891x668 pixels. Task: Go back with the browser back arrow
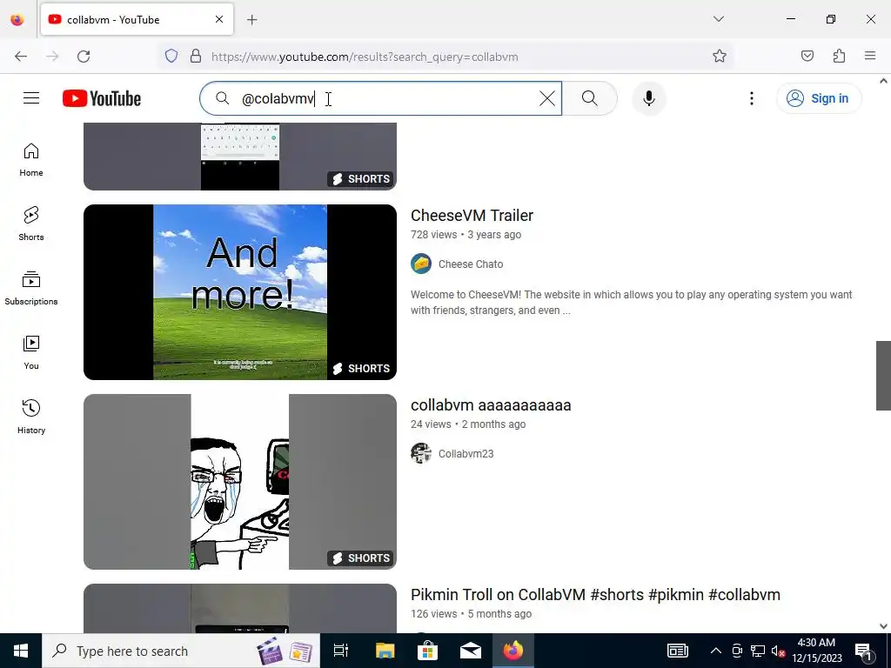[x=21, y=57]
